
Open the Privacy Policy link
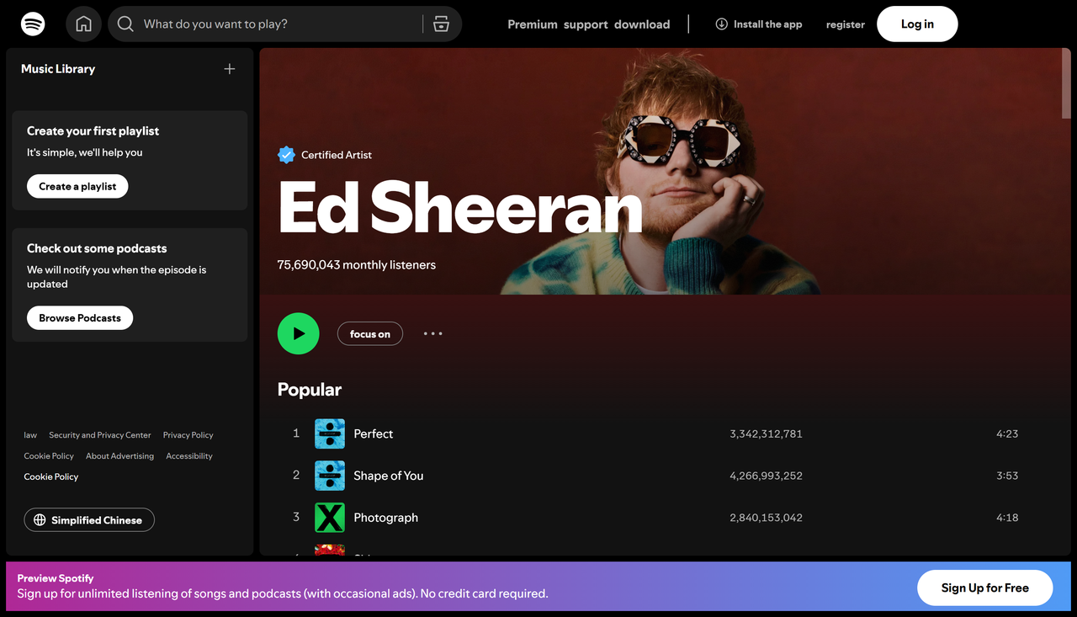pyautogui.click(x=187, y=434)
